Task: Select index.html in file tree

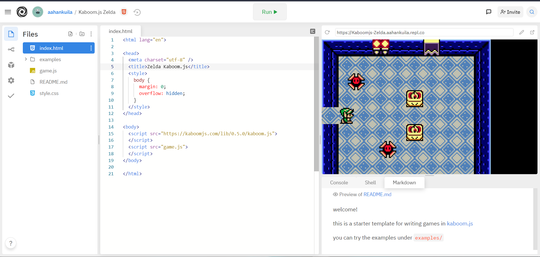Action: [x=59, y=48]
